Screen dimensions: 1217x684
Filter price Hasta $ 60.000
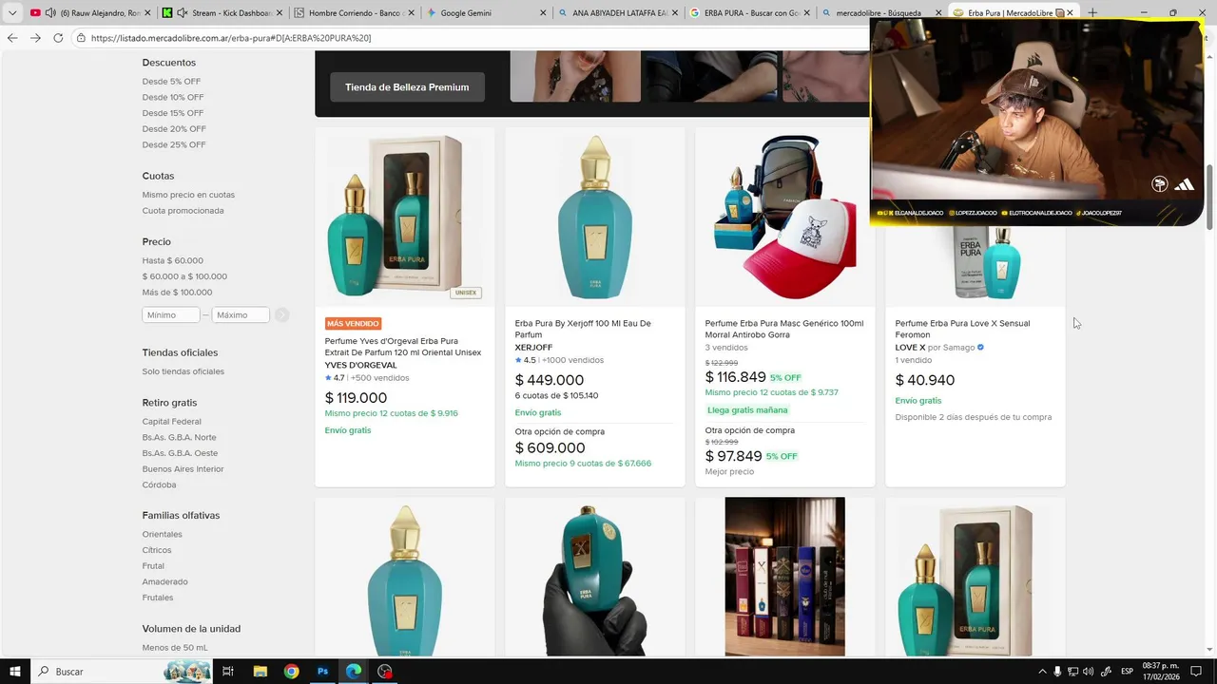pyautogui.click(x=173, y=260)
